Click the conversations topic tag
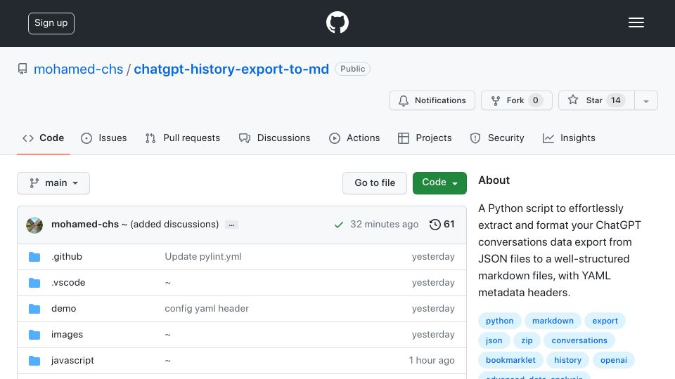The width and height of the screenshot is (675, 379). pos(579,341)
